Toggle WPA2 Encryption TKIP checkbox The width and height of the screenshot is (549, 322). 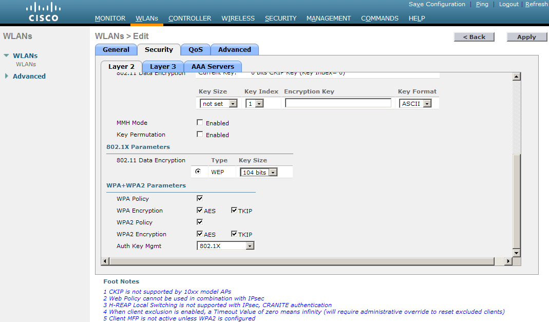[x=234, y=234]
